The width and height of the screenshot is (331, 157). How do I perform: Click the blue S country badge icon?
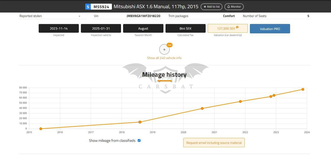click(88, 7)
